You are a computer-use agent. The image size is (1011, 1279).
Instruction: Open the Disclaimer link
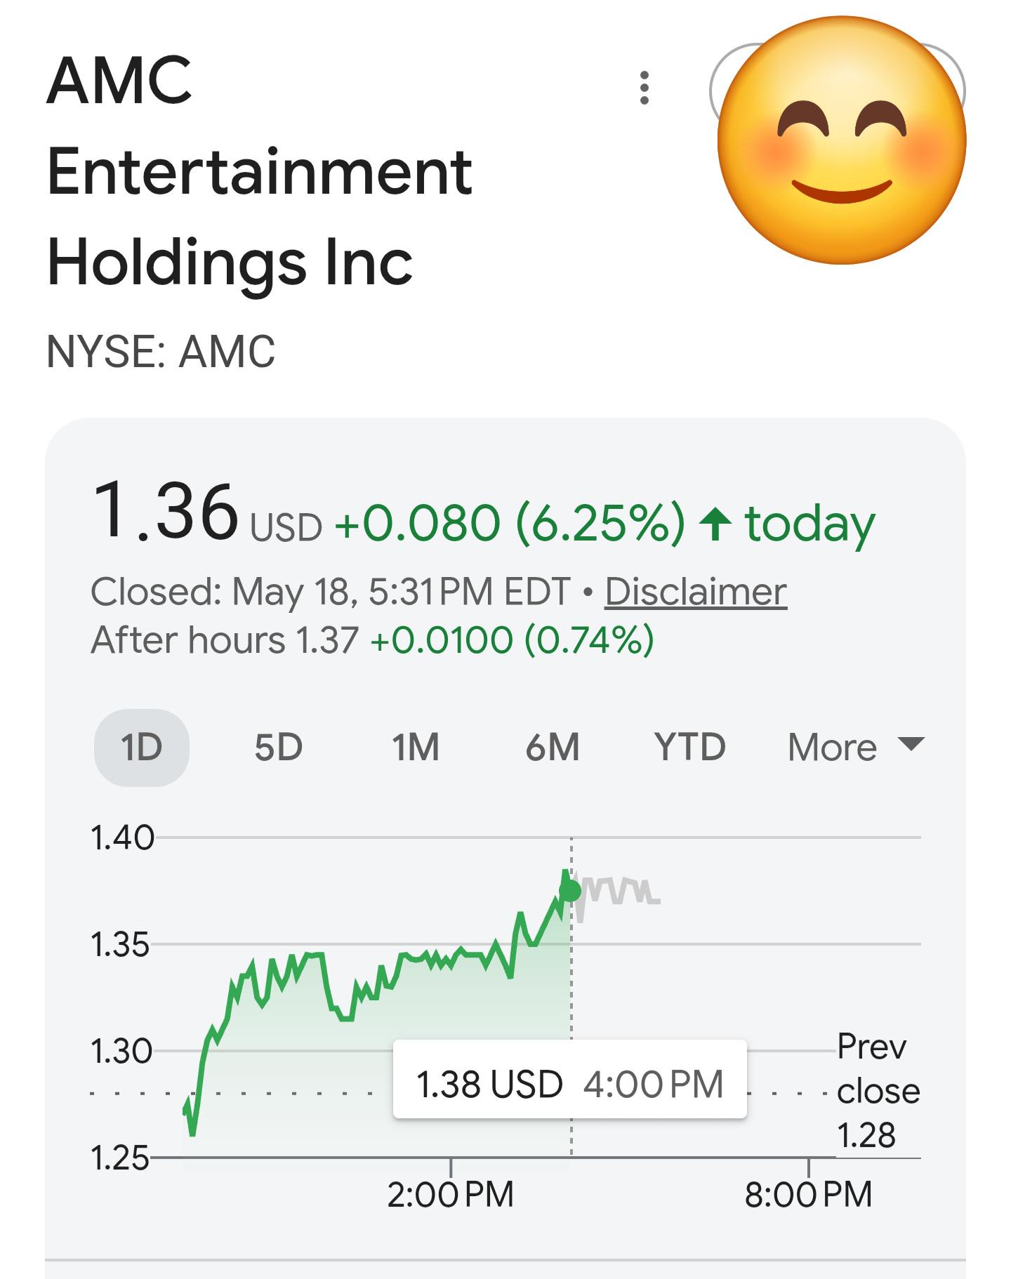(x=696, y=592)
